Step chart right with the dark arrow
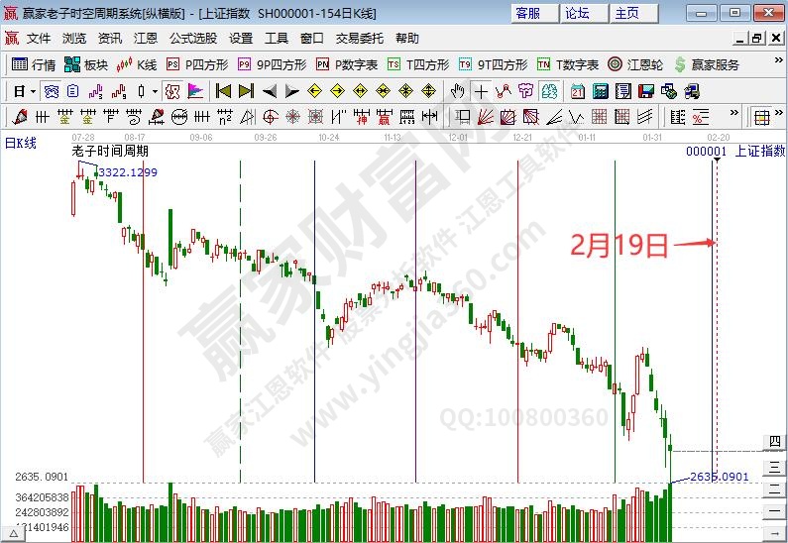The width and height of the screenshot is (788, 543). (x=292, y=91)
